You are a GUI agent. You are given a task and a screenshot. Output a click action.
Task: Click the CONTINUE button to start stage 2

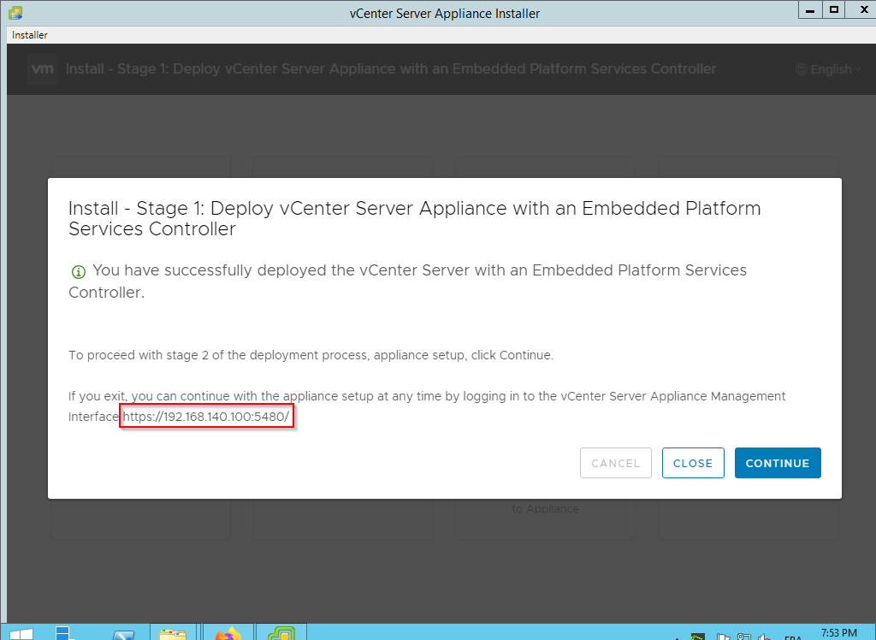778,463
